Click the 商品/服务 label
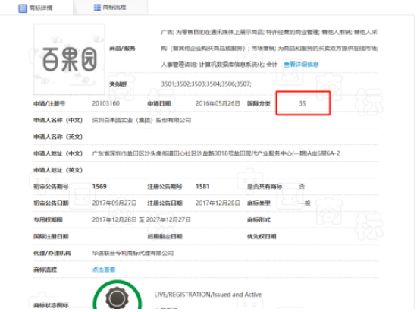 122,48
